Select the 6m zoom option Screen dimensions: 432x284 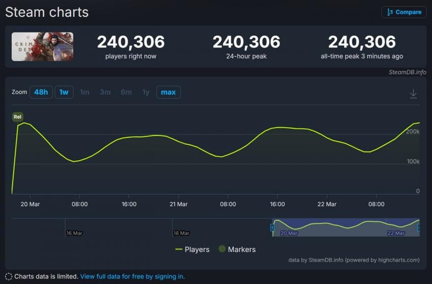[126, 92]
